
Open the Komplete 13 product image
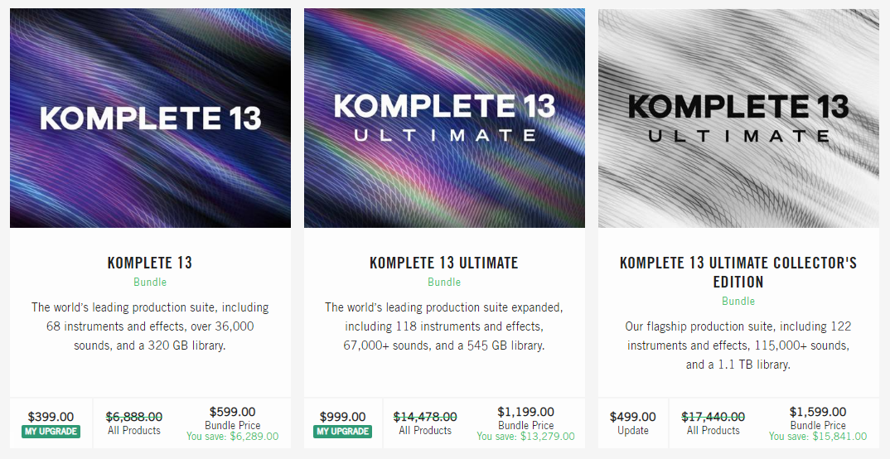point(150,118)
